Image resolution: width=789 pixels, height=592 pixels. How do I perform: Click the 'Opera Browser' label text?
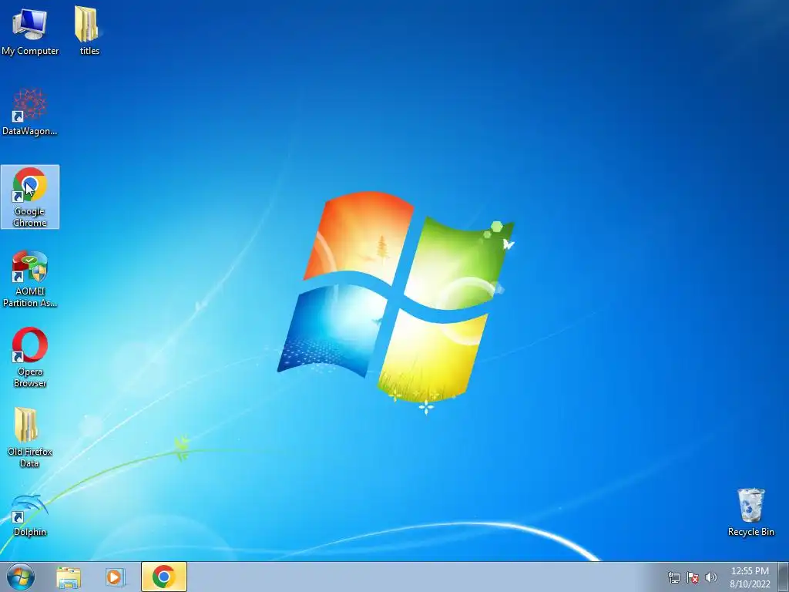[x=30, y=378]
